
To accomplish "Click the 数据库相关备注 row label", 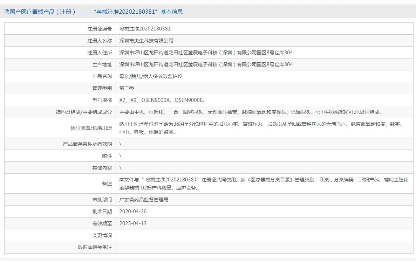I will coord(95,247).
